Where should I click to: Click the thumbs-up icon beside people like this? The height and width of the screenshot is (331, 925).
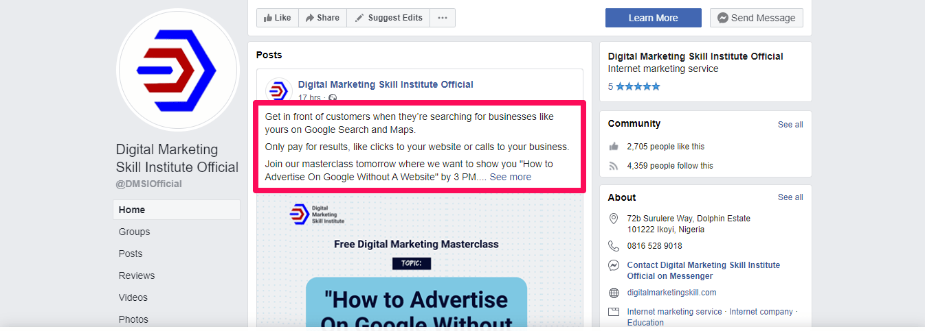click(x=614, y=147)
